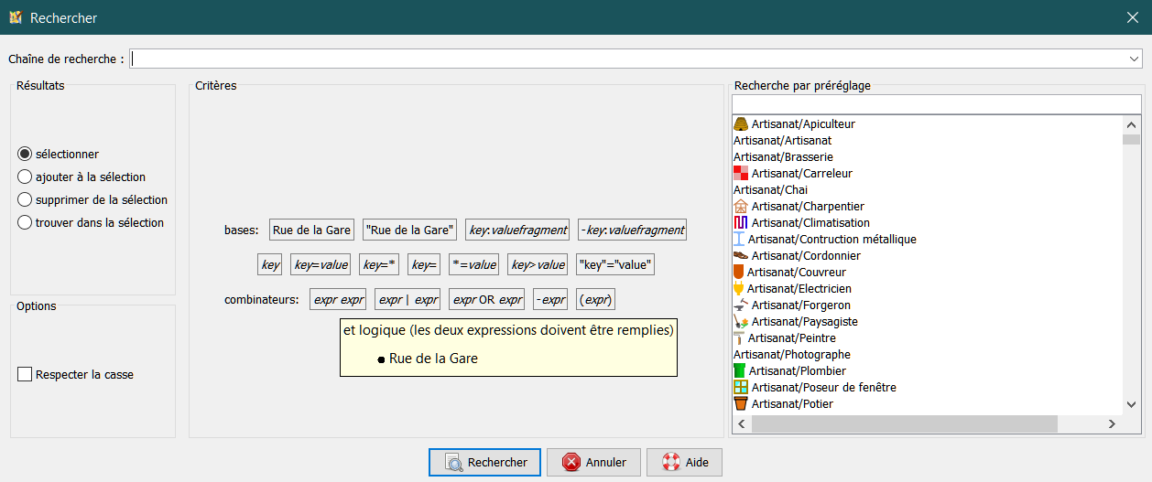Viewport: 1152px width, 482px height.
Task: Click the shoe icon for Artisanat/Cordonnier
Action: (x=741, y=256)
